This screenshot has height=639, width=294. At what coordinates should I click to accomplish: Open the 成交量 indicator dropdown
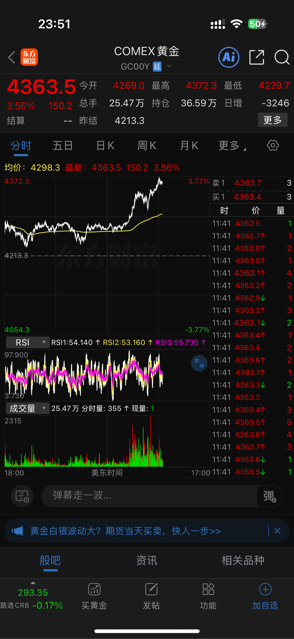point(27,408)
